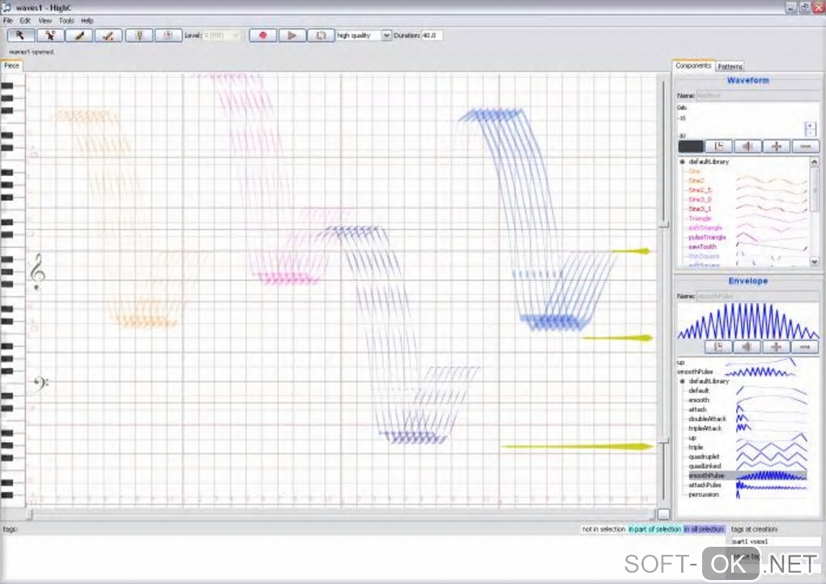
Task: Click the treble clef on the score
Action: [x=37, y=272]
